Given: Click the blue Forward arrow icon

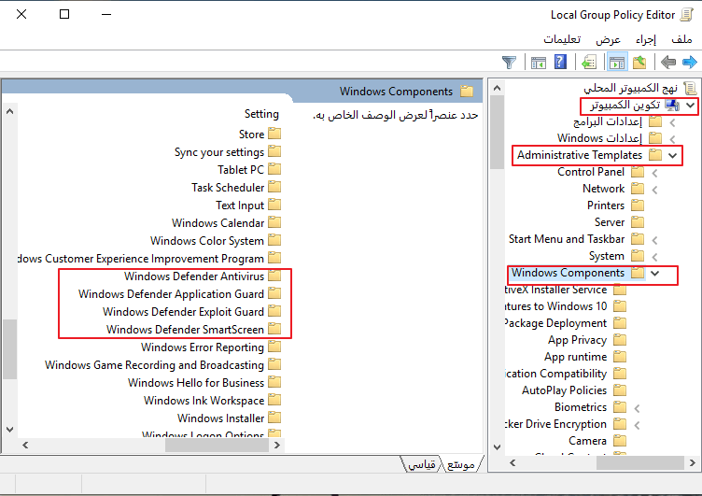Looking at the screenshot, I should coord(690,62).
